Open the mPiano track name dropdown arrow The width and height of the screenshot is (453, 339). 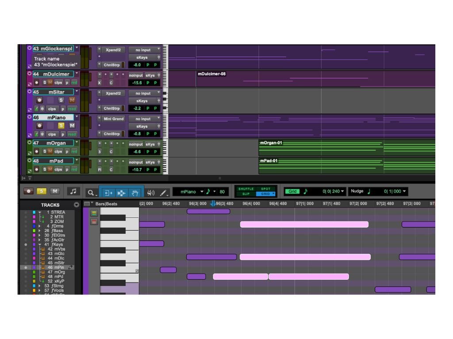click(77, 117)
